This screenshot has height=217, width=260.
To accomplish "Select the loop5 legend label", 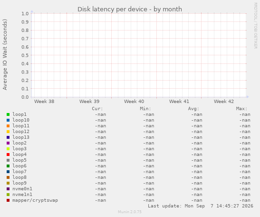I will point(19,160).
